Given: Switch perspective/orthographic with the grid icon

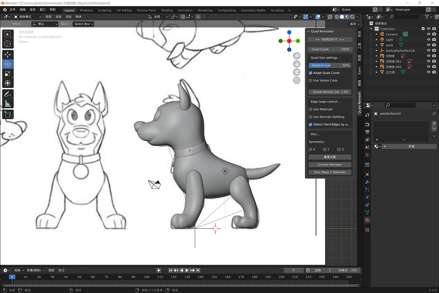Looking at the screenshot, I should pyautogui.click(x=297, y=80).
